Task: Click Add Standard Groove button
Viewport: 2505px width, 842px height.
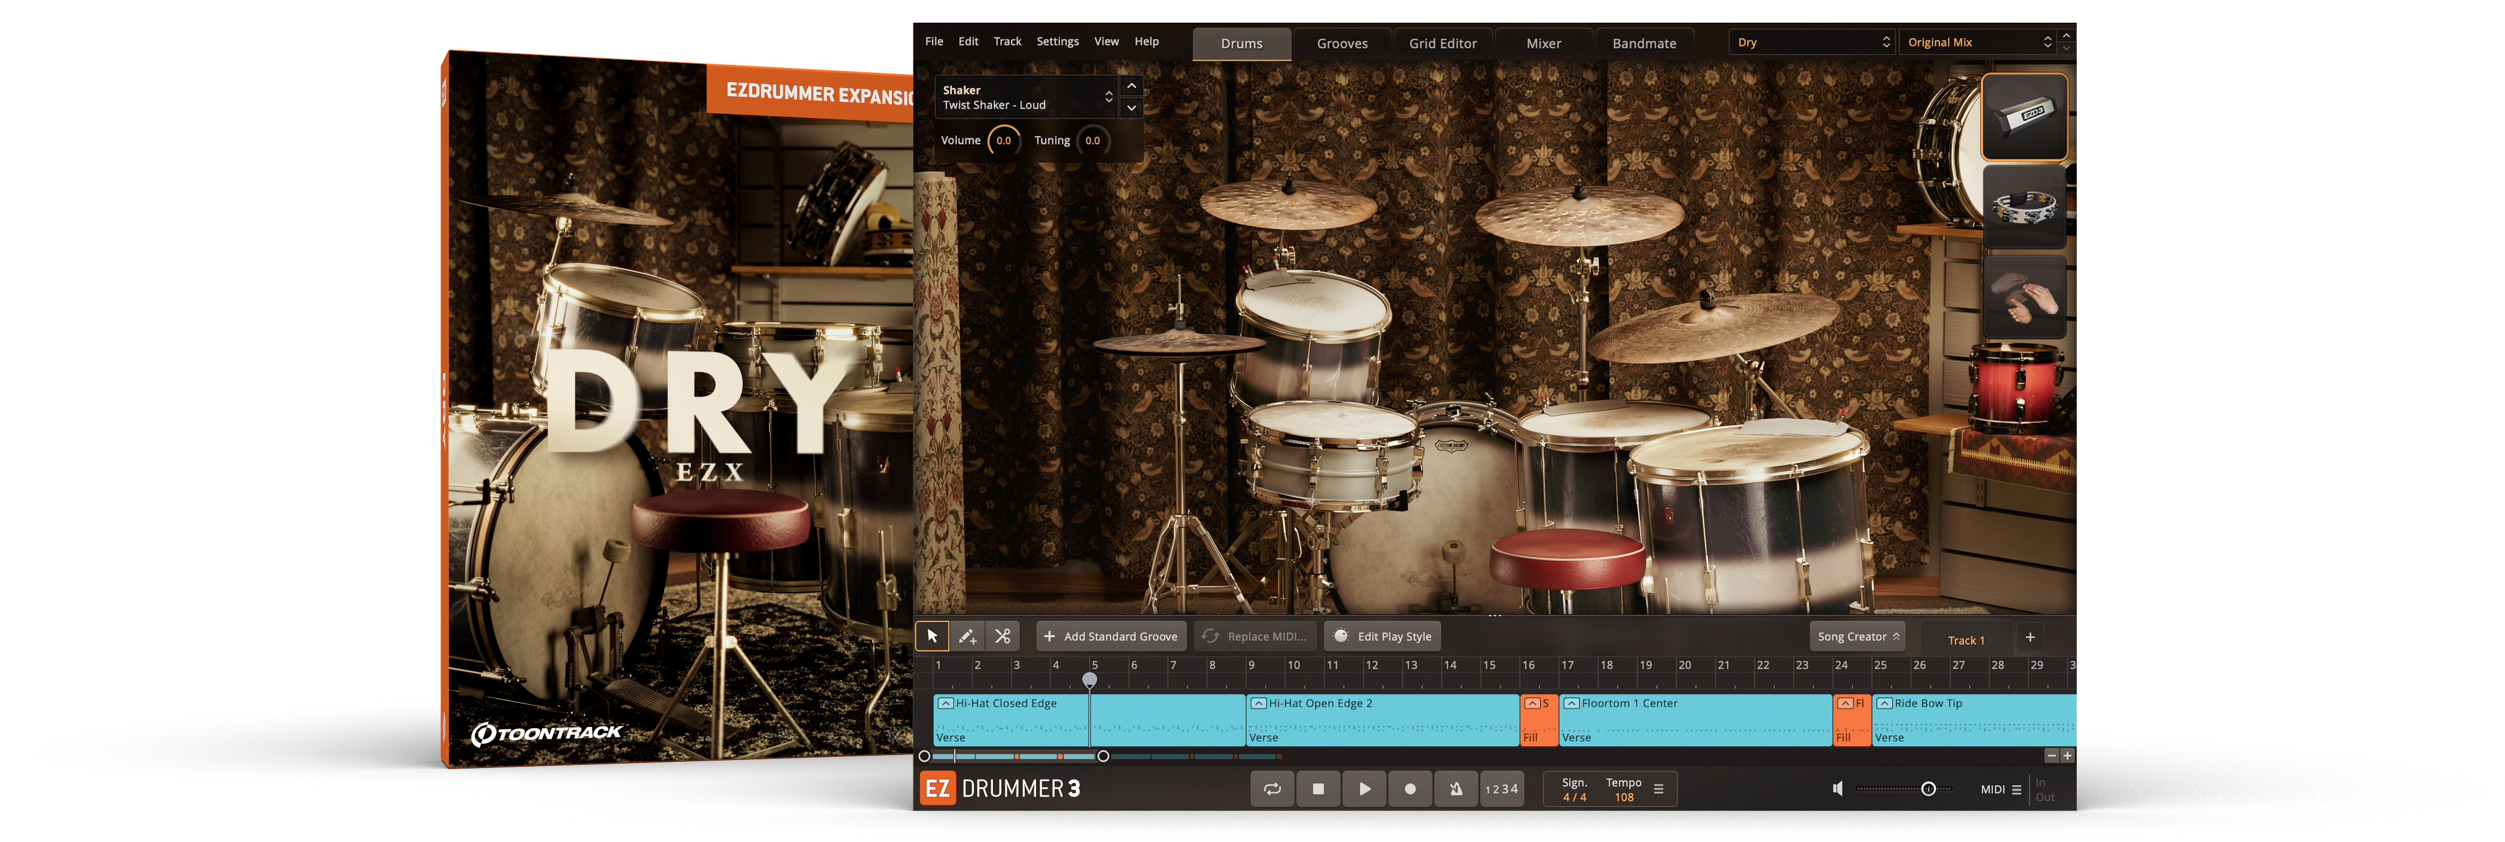Action: click(x=1111, y=636)
